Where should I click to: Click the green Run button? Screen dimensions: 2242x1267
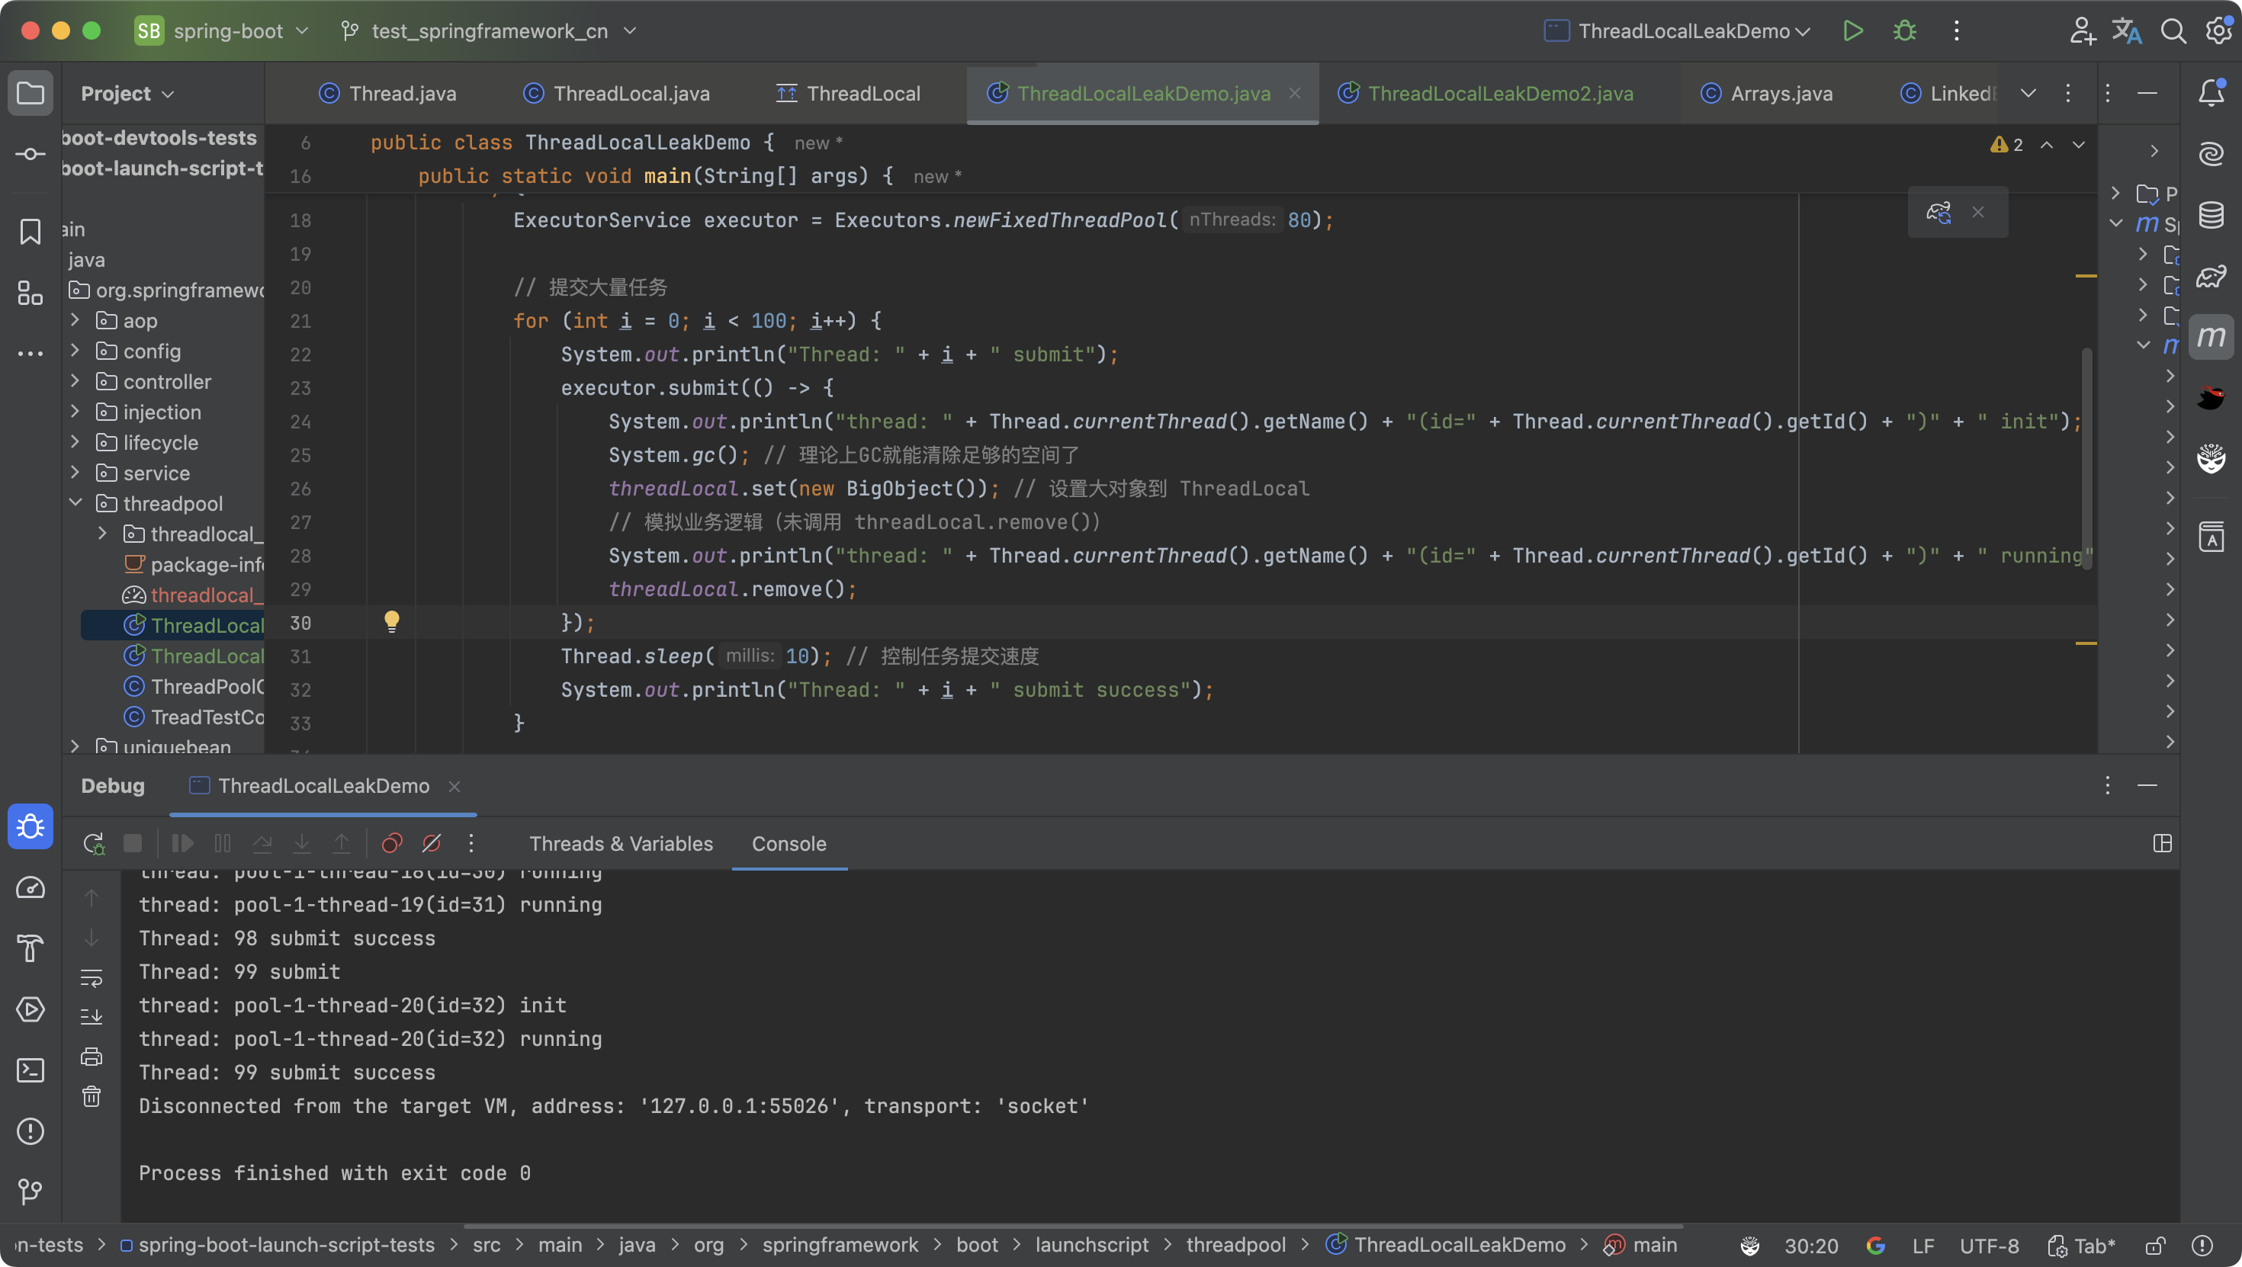(x=1853, y=31)
